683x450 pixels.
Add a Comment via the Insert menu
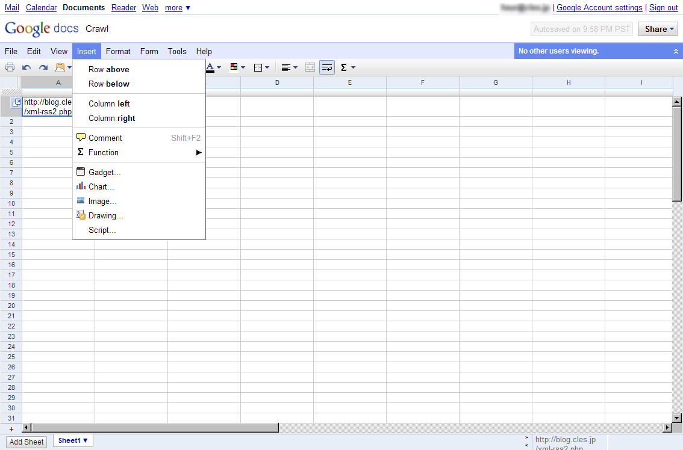(x=105, y=138)
